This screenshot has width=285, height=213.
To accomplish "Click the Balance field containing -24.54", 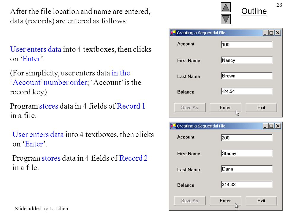I will click(x=247, y=91).
